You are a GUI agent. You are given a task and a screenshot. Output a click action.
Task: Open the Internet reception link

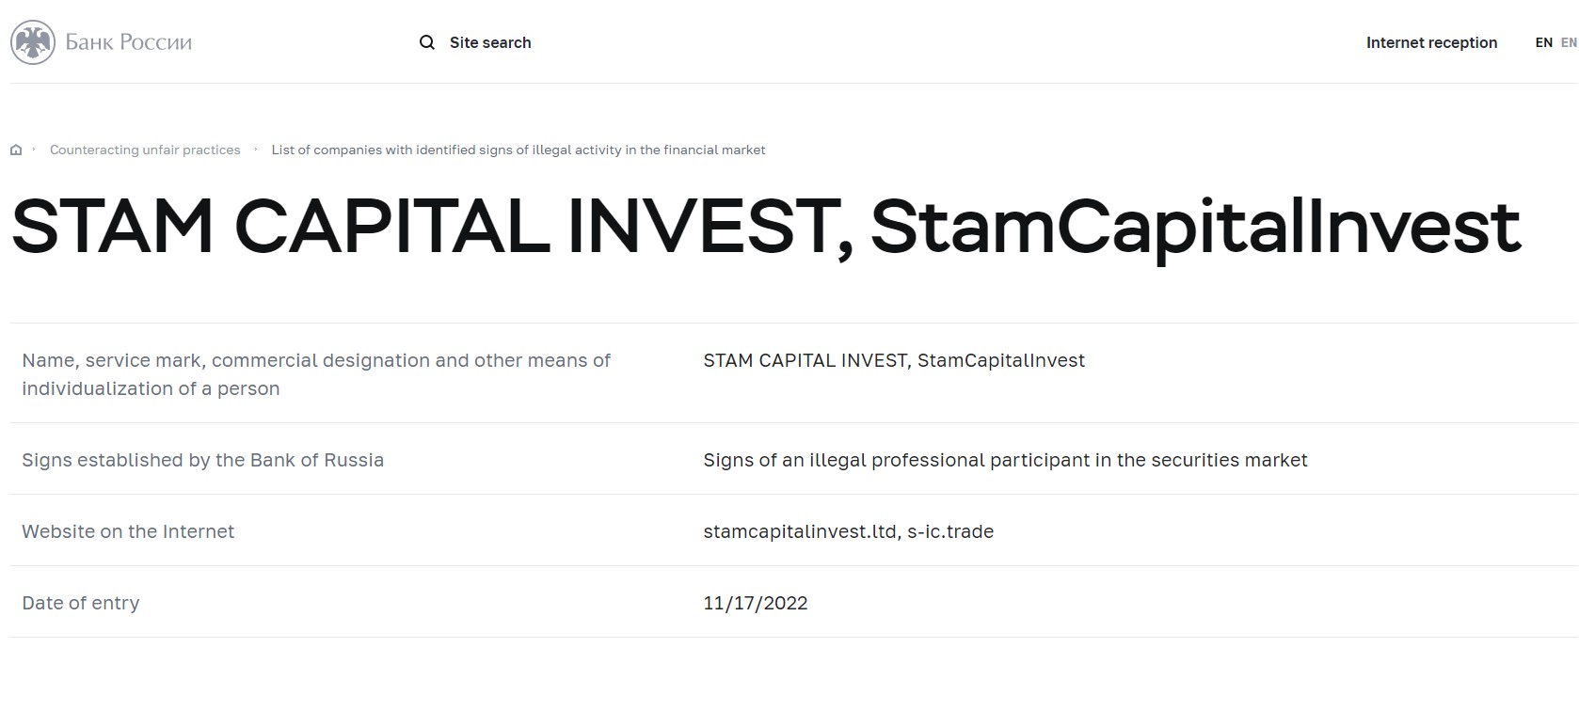[x=1431, y=42]
